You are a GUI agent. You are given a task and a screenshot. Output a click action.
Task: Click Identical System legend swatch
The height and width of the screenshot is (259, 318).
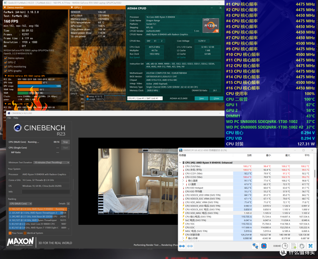[25, 233]
